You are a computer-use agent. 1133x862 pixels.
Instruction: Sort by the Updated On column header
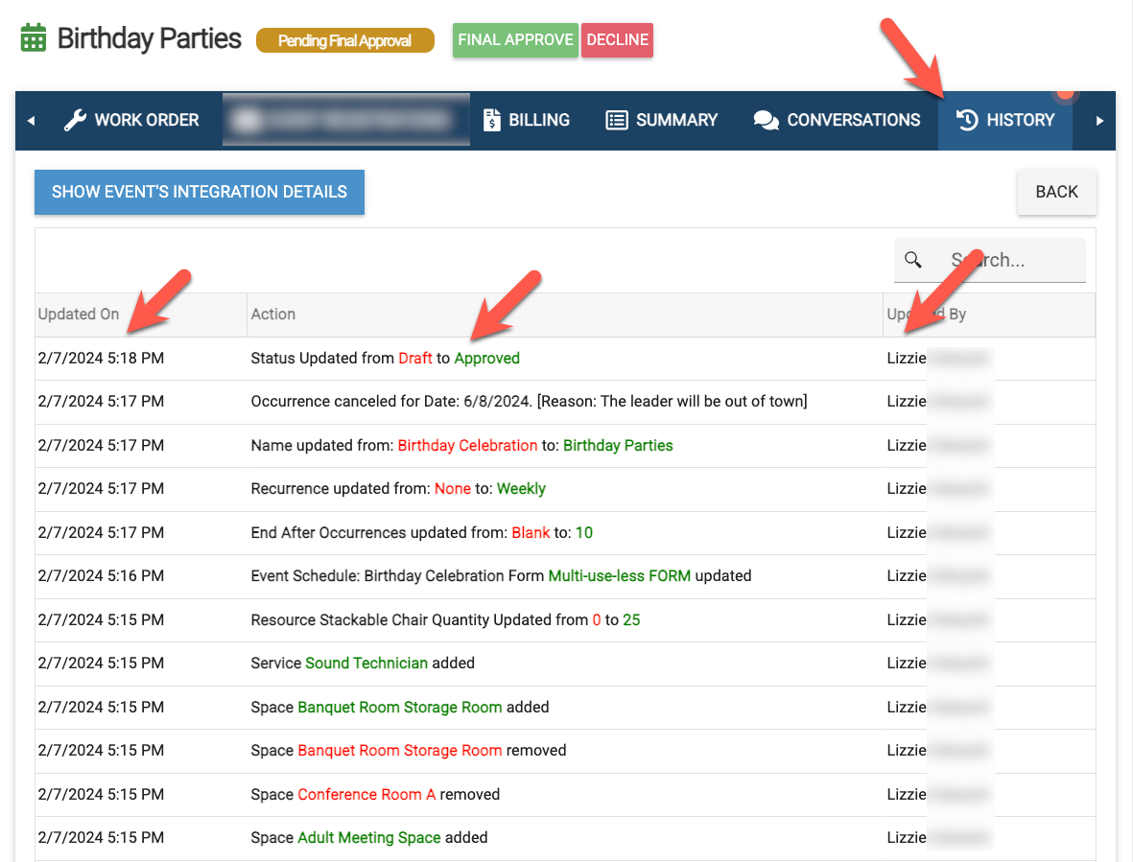coord(79,315)
